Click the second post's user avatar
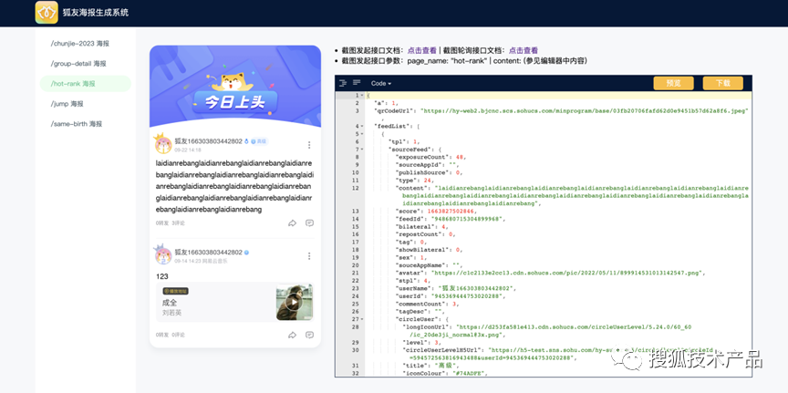 coord(163,254)
